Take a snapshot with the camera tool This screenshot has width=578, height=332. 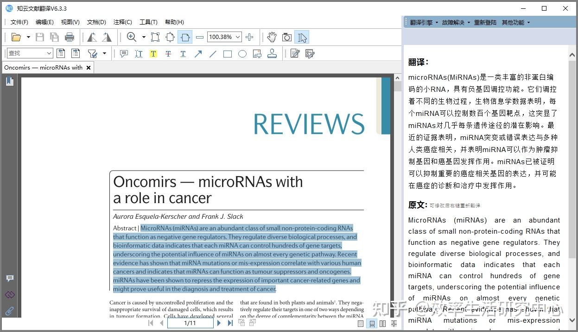coord(287,37)
